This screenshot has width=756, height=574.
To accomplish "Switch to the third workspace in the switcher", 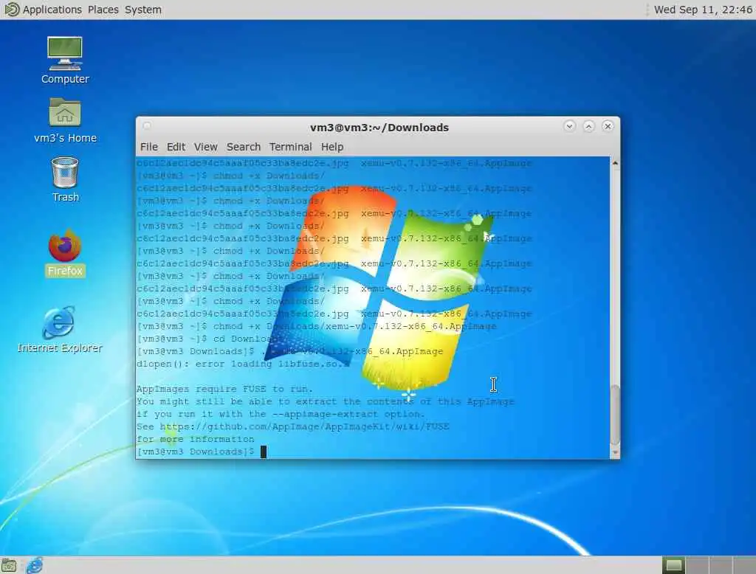I will (721, 565).
